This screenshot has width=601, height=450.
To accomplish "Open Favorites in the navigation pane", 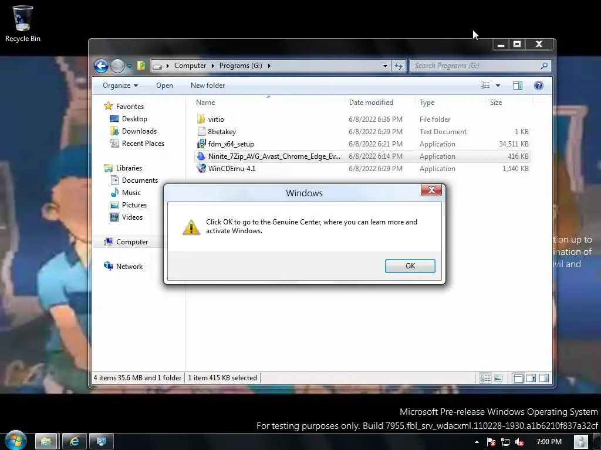I will click(x=130, y=107).
